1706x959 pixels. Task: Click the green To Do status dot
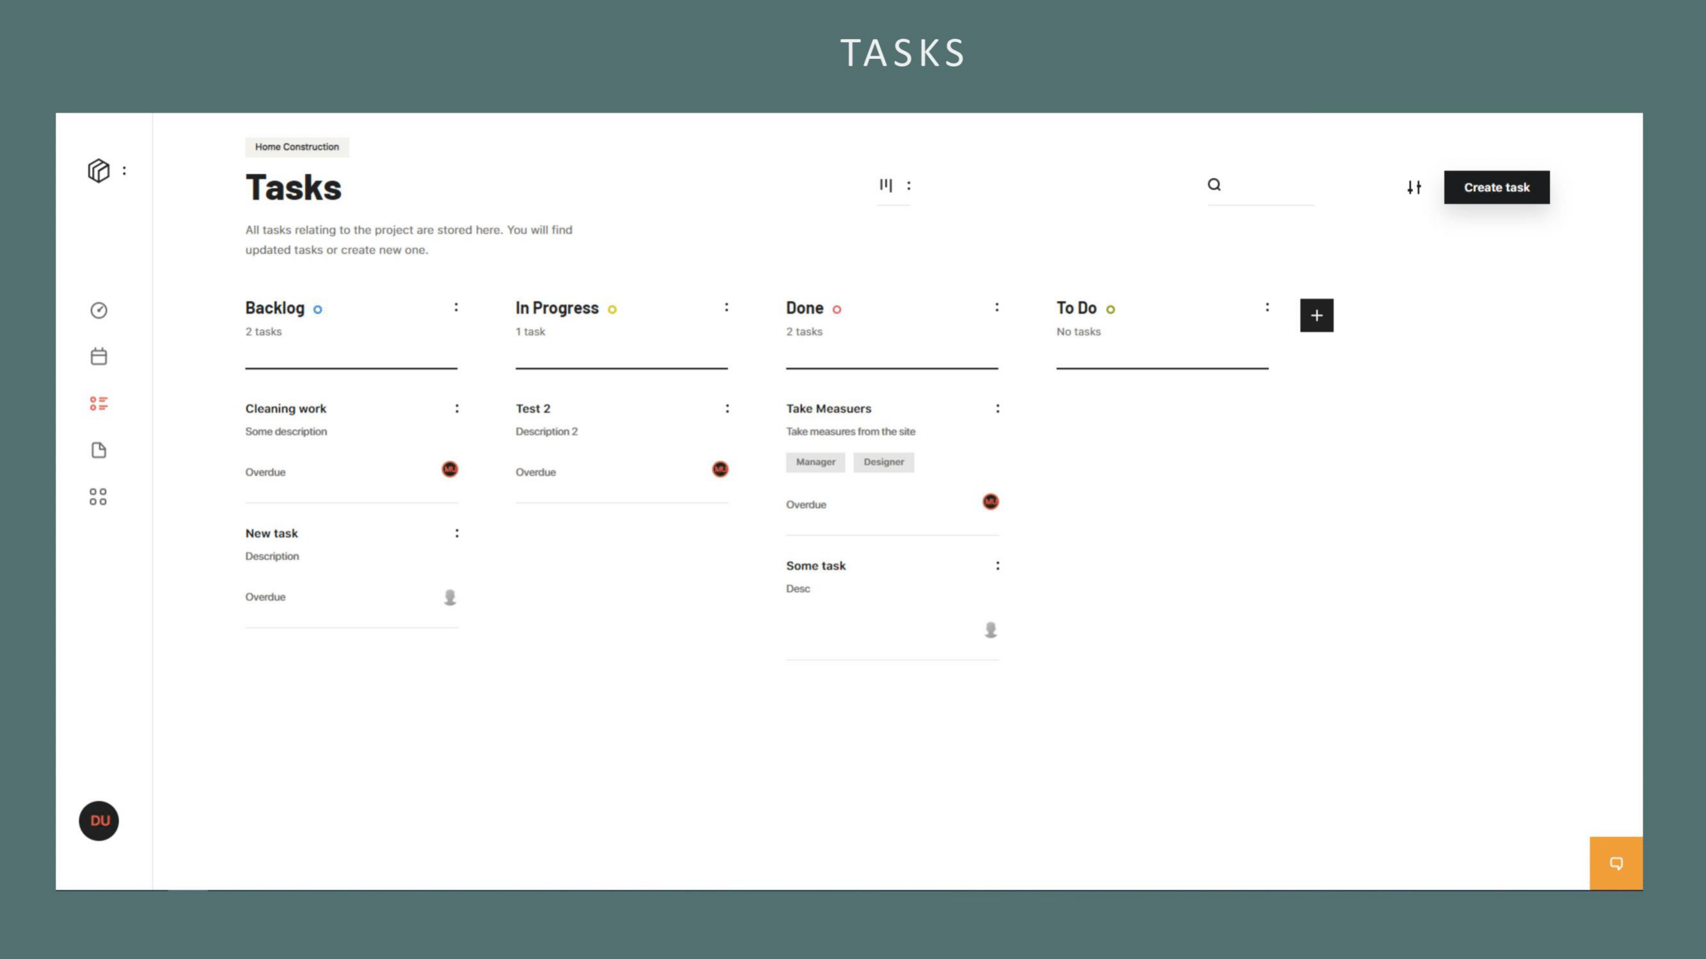click(1110, 309)
